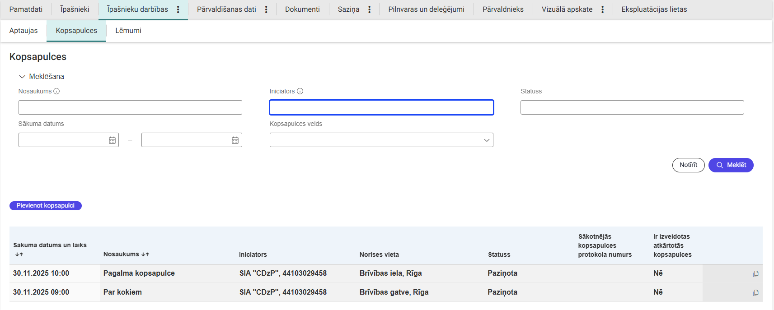The image size is (774, 310).
Task: Copy the Pagalma kopsapulce row
Action: click(755, 274)
